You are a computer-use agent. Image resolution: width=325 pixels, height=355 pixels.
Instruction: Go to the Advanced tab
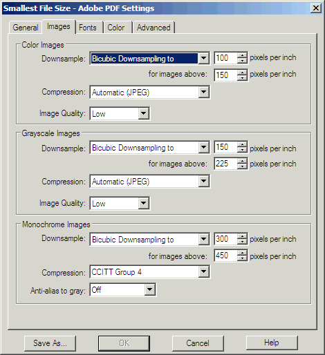point(154,28)
